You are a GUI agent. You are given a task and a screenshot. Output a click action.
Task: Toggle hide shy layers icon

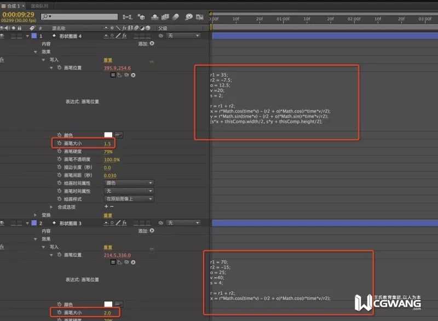coord(154,17)
